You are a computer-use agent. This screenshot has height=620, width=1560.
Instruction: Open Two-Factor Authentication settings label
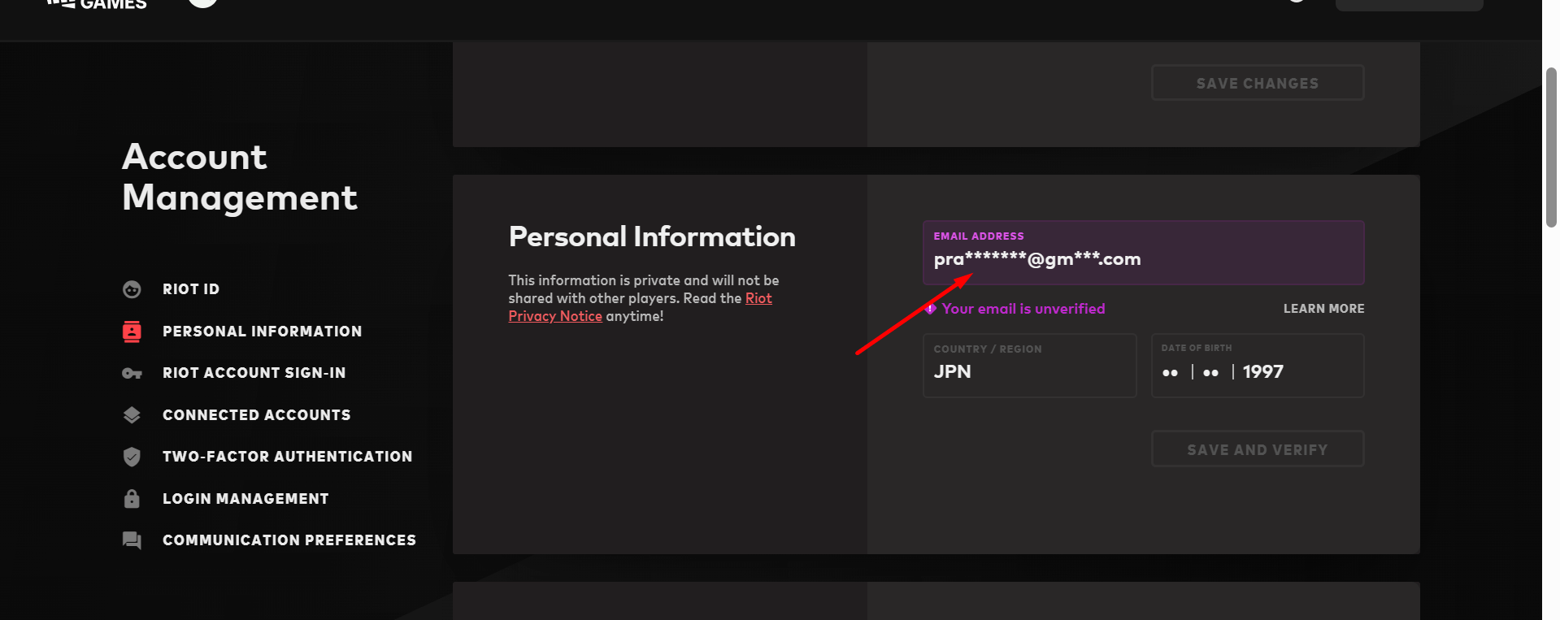[287, 457]
